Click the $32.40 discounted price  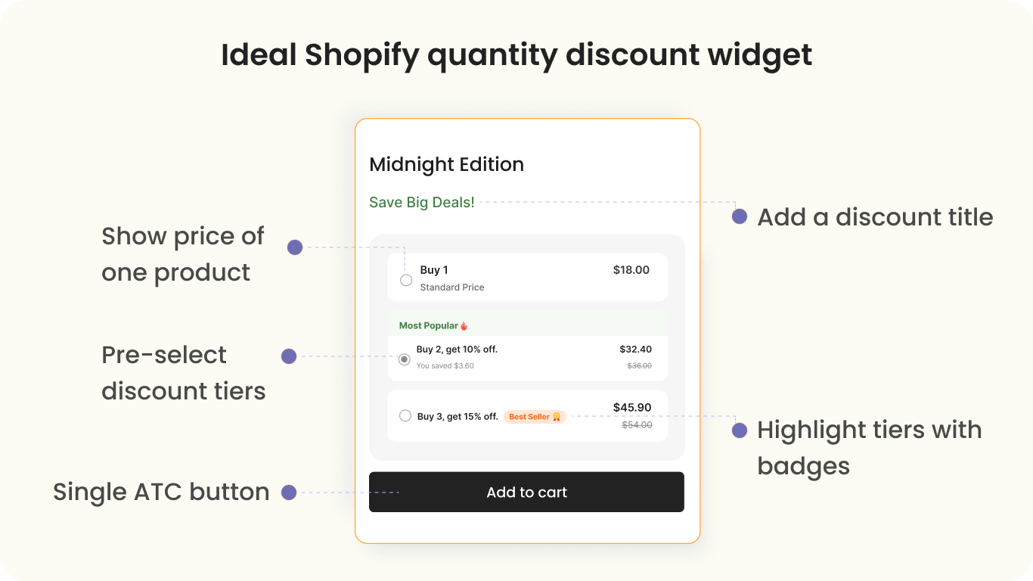pos(635,349)
